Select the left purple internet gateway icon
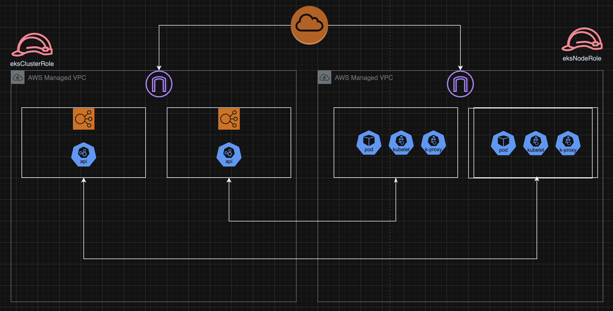This screenshot has height=311, width=613. coord(159,84)
